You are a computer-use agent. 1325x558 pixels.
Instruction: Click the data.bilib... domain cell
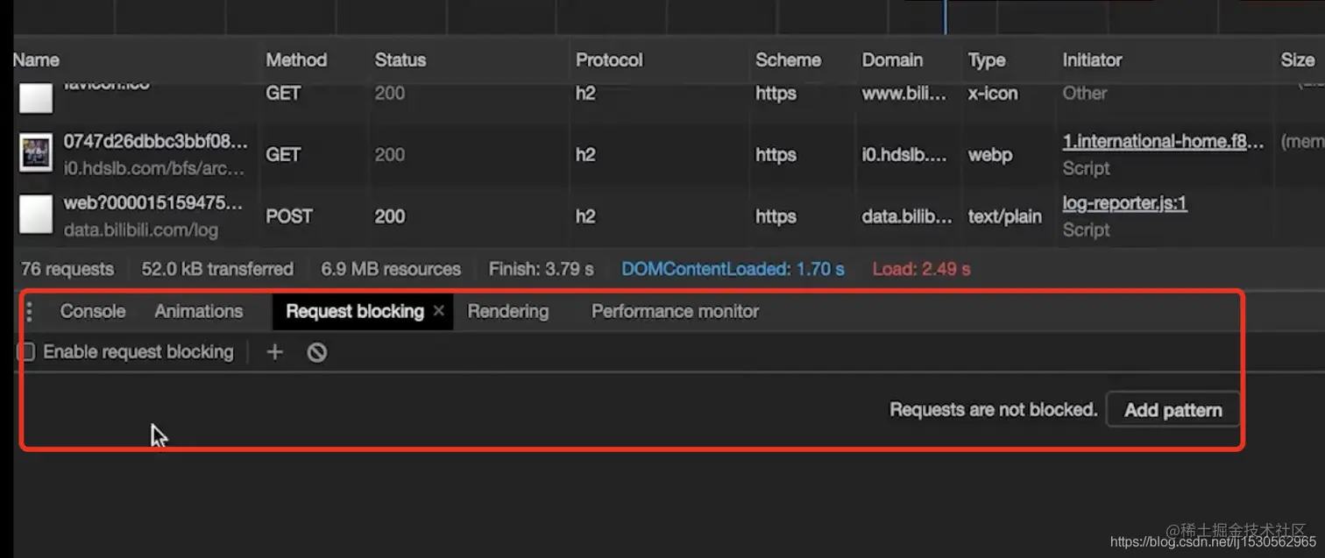point(907,216)
